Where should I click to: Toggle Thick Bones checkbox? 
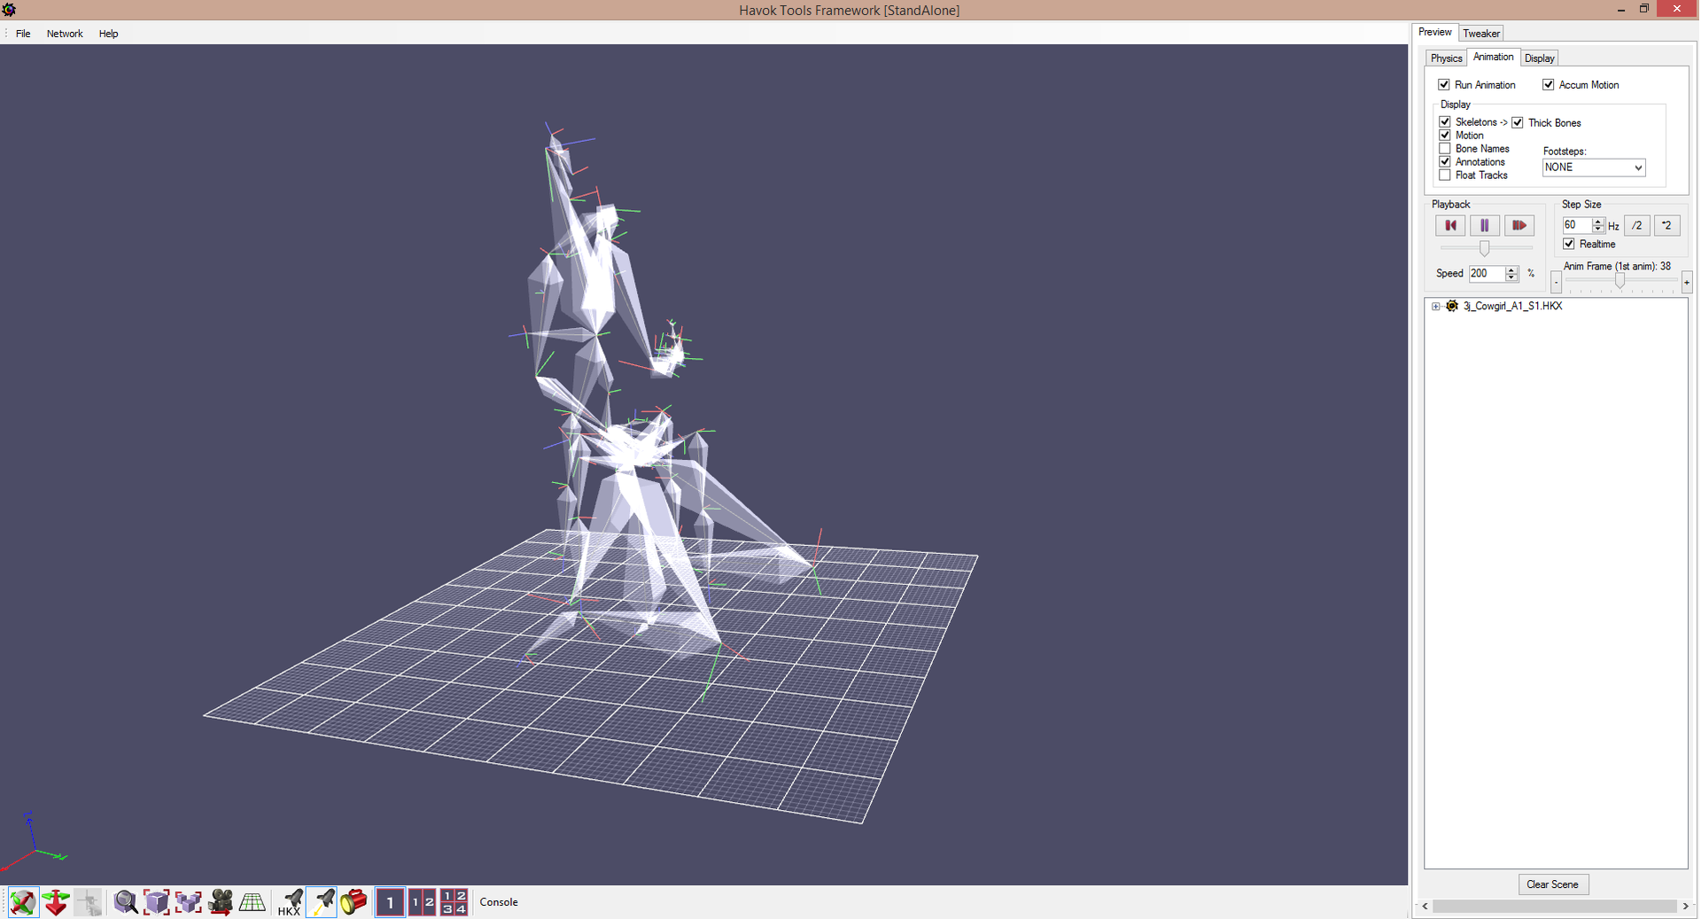(1518, 122)
